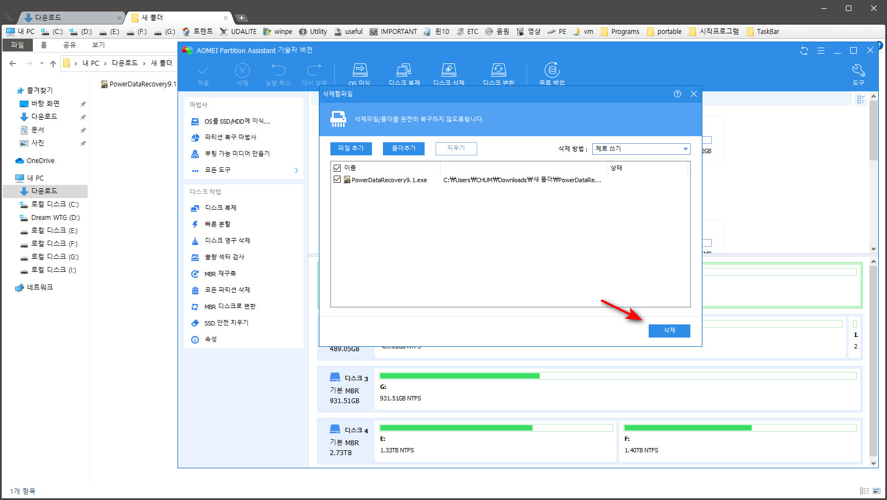
Task: Select 모든 파티션 삭제 operation
Action: click(x=227, y=290)
